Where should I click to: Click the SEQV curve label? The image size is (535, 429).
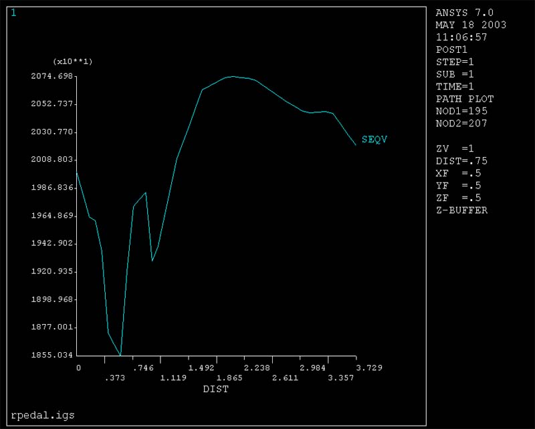click(x=374, y=139)
